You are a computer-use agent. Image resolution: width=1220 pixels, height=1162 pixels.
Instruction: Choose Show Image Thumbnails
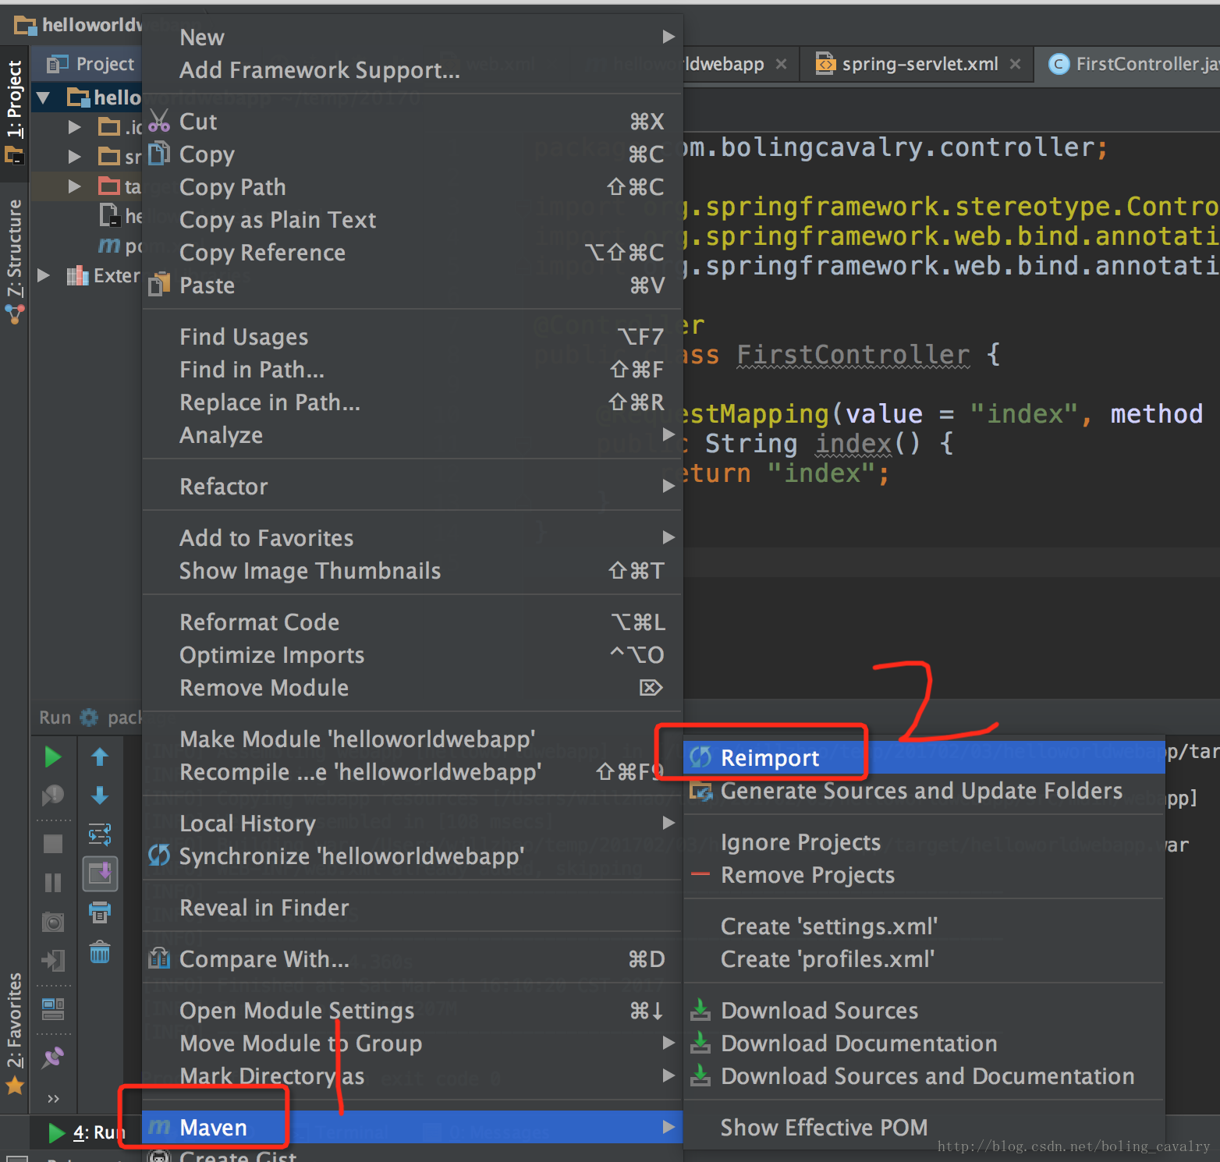coord(412,571)
